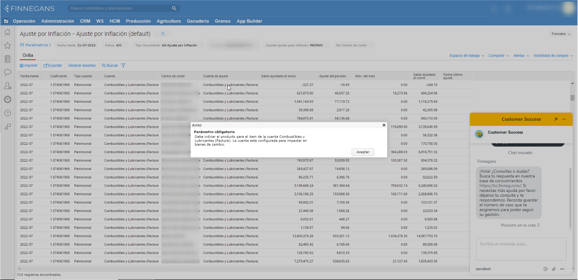Open the help question mark icon

pos(7,113)
